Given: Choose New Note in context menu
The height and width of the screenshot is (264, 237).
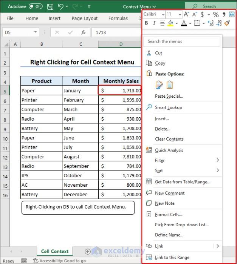Looking at the screenshot, I should tap(182, 203).
